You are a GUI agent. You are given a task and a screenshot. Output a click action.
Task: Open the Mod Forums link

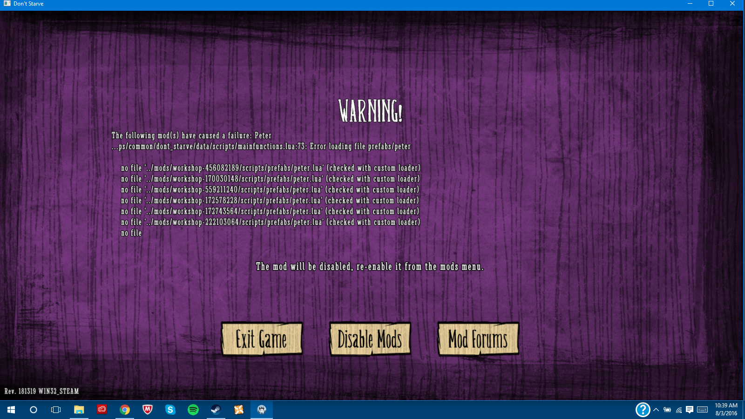pos(478,339)
